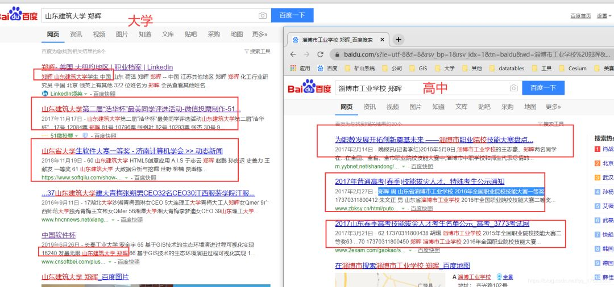Screen dimensions: 614x287
Task: Open image search camera icon, left window
Action: 262,16
